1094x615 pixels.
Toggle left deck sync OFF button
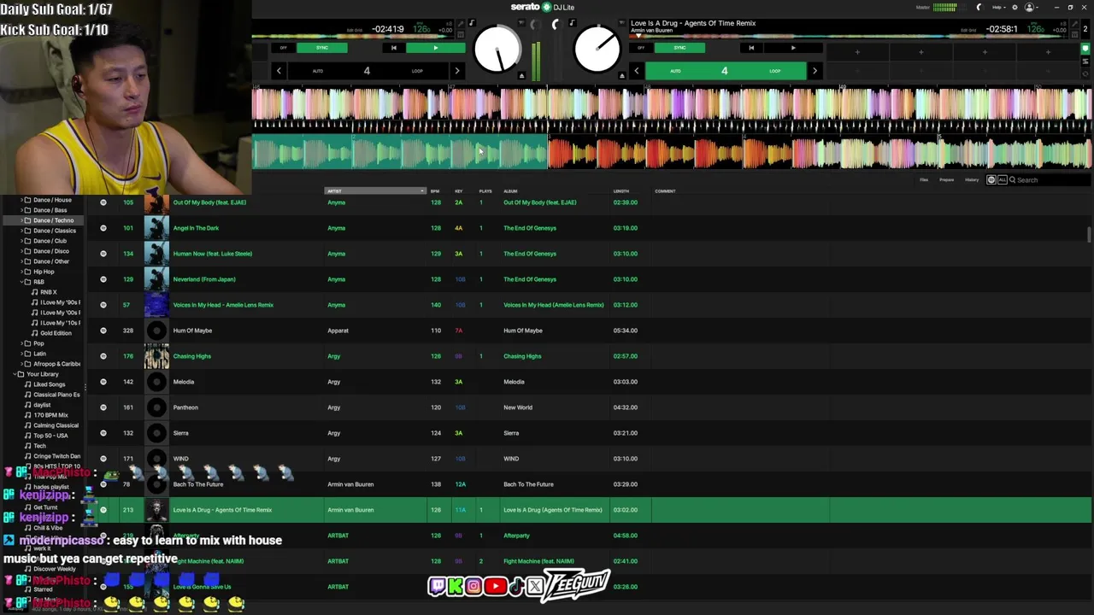283,48
